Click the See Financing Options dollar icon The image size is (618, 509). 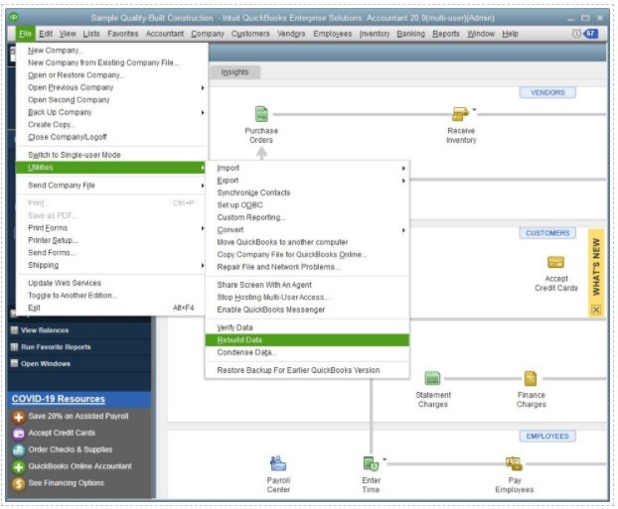pyautogui.click(x=19, y=483)
